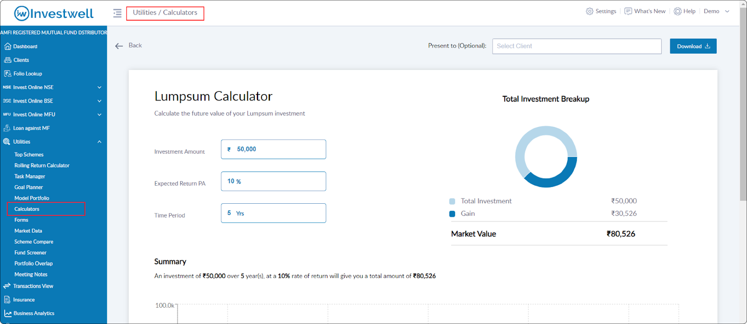Click the Loan against MF icon

7,128
